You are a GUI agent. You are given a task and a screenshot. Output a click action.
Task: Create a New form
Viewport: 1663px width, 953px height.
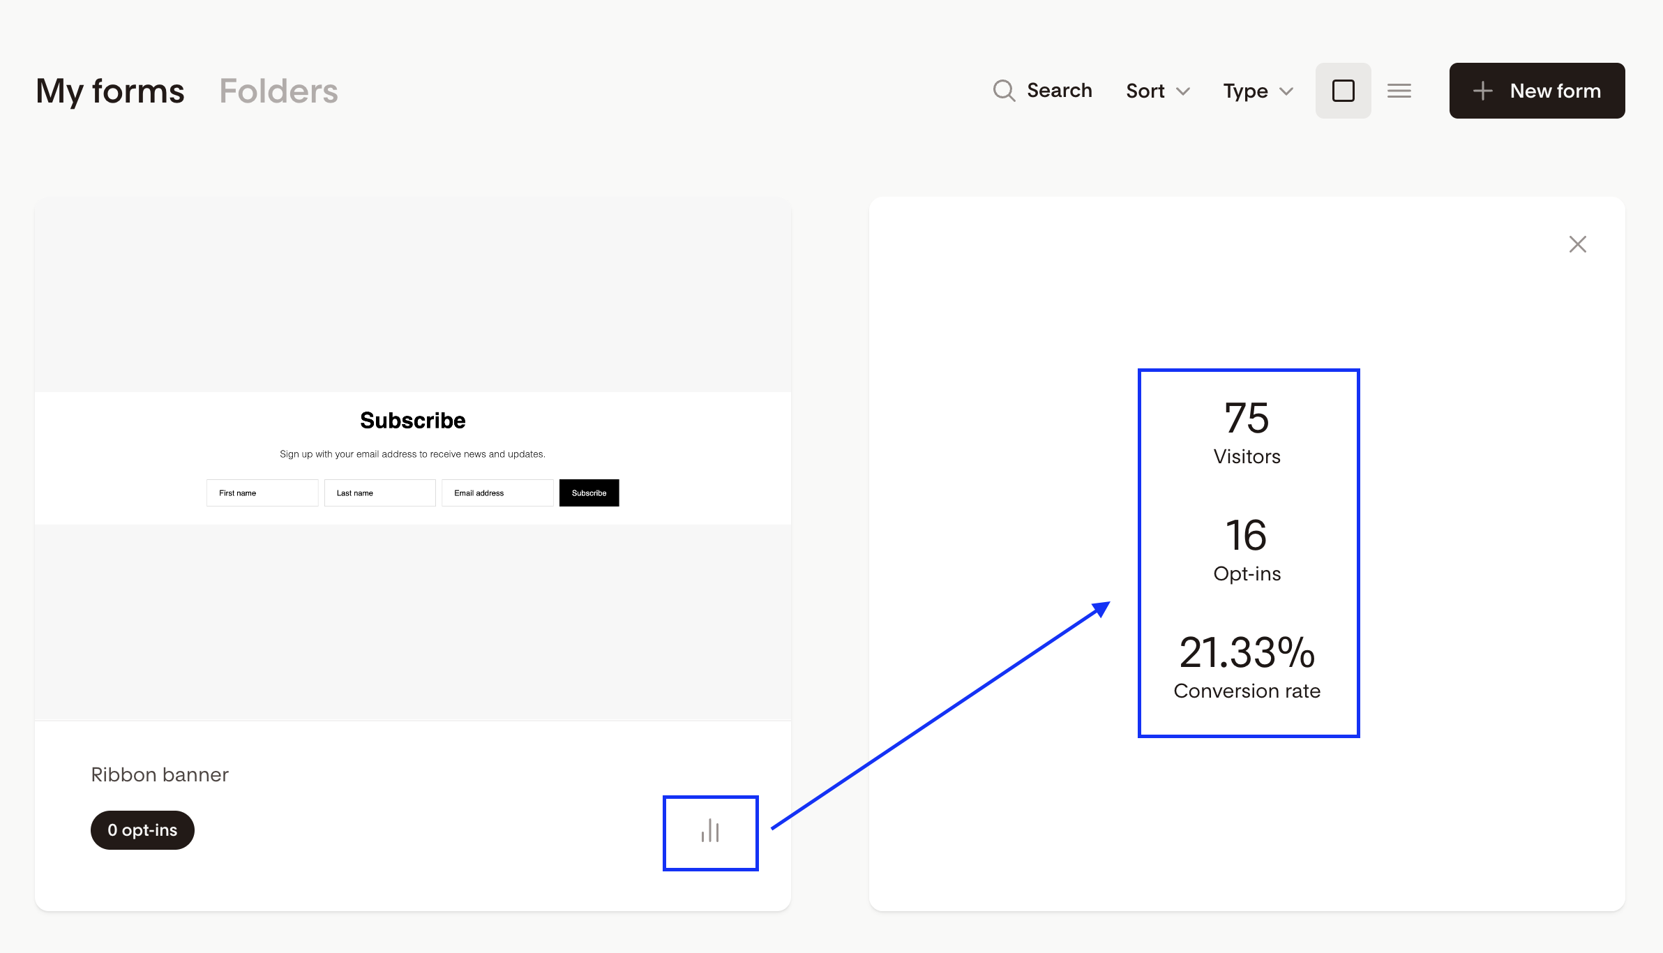click(x=1537, y=91)
